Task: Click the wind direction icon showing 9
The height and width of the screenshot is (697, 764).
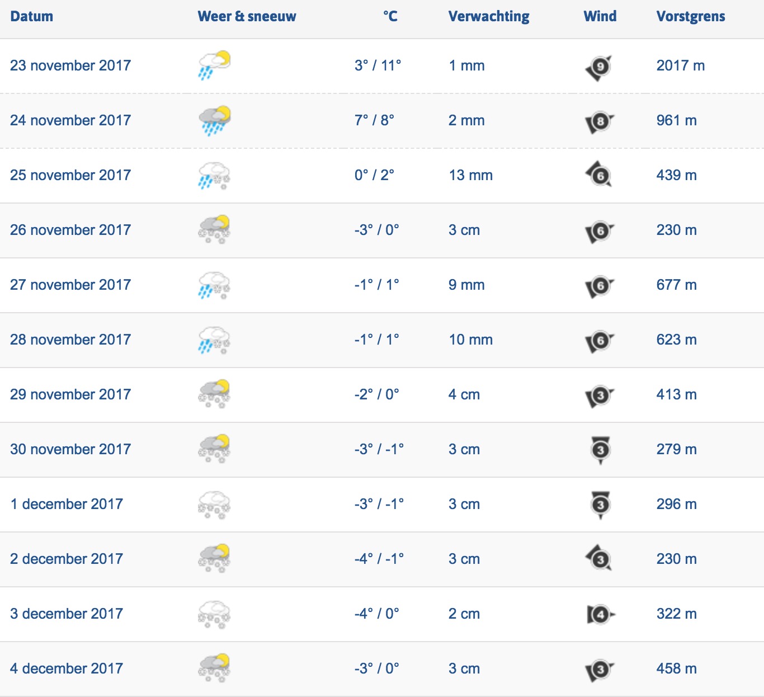Action: coord(600,67)
